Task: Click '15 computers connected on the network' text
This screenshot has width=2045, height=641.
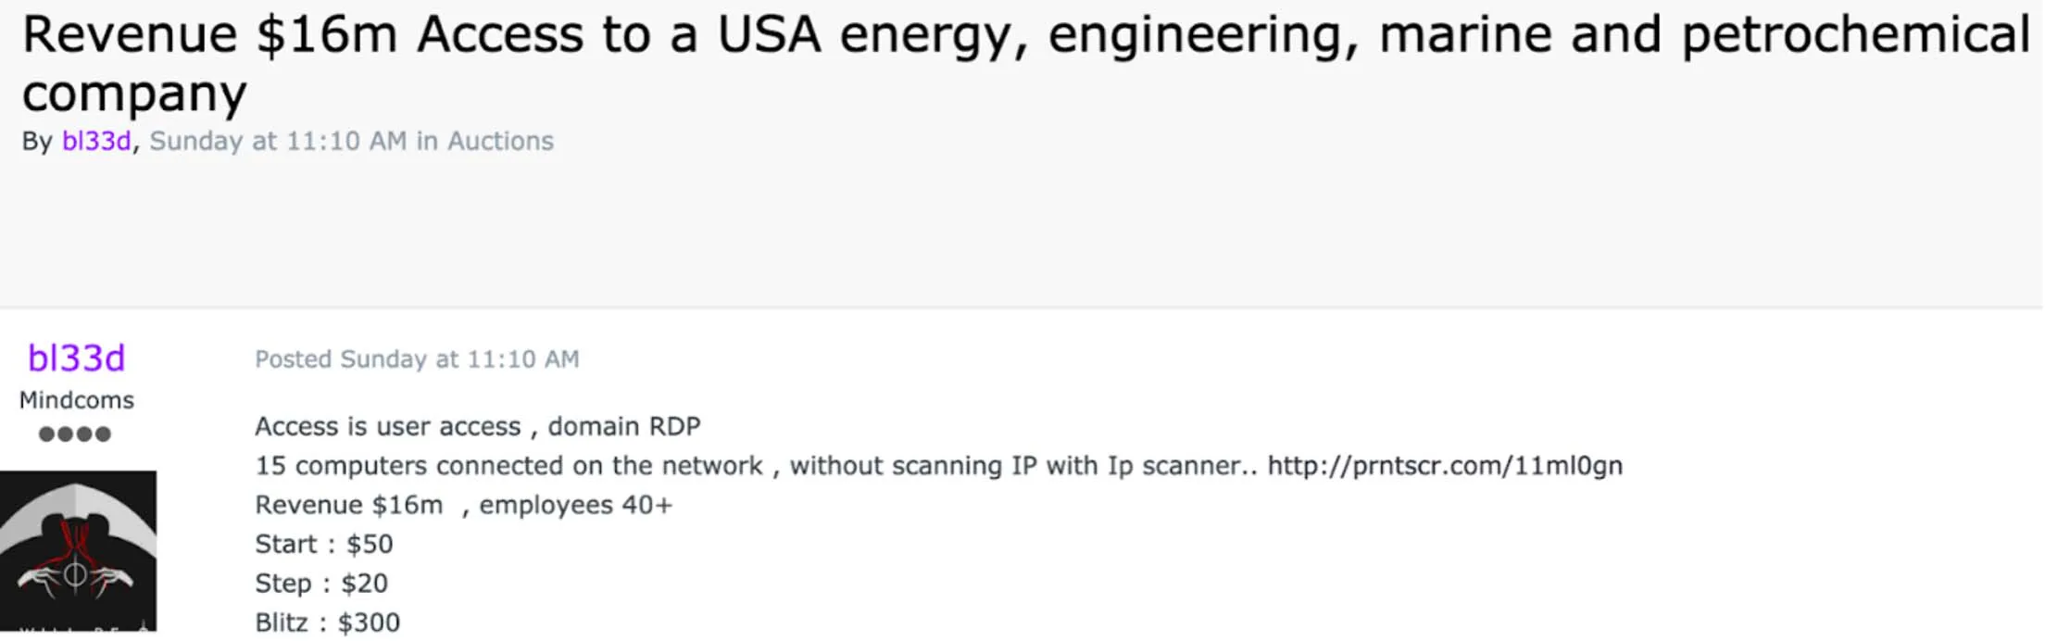Action: (x=508, y=465)
